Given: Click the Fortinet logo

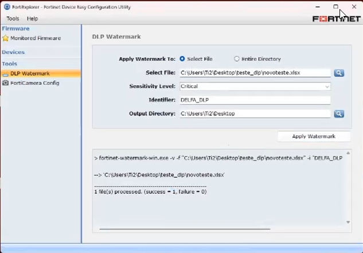Looking at the screenshot, I should pyautogui.click(x=337, y=19).
